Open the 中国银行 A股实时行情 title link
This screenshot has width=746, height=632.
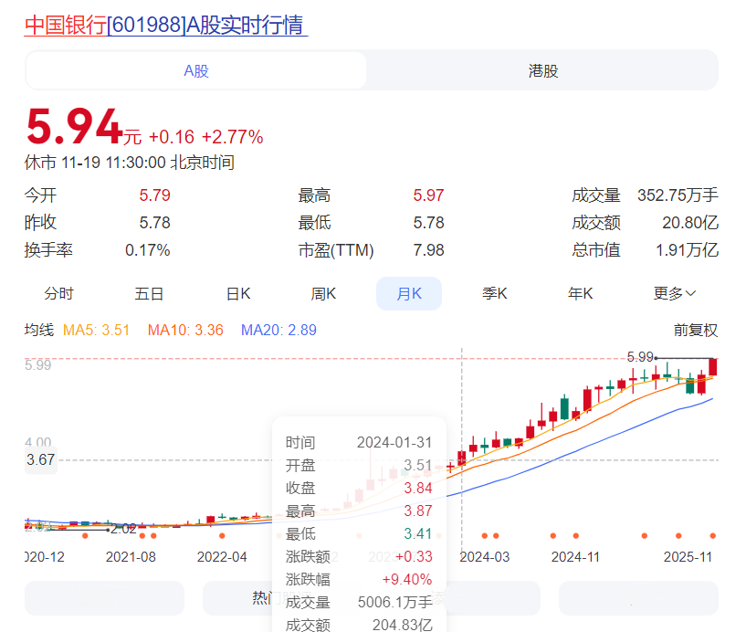coord(166,25)
